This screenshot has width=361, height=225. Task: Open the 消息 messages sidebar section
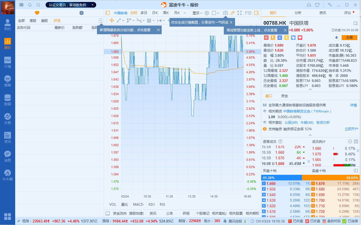tap(8, 157)
